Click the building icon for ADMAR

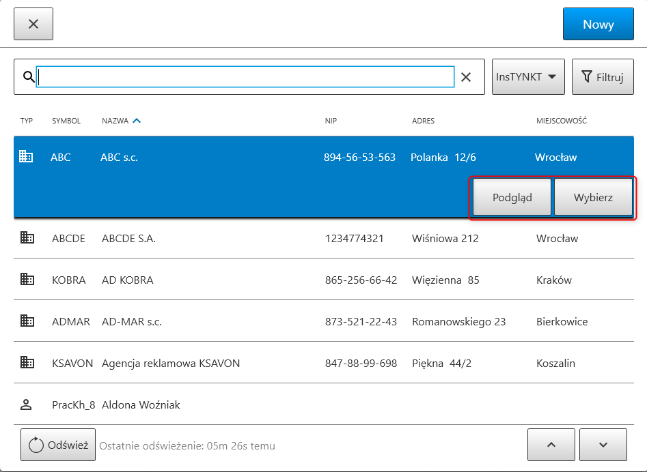coord(27,321)
